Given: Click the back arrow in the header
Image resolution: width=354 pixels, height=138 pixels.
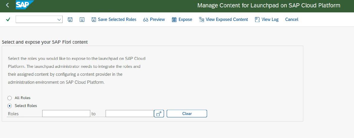Looking at the screenshot, I should [7, 5].
